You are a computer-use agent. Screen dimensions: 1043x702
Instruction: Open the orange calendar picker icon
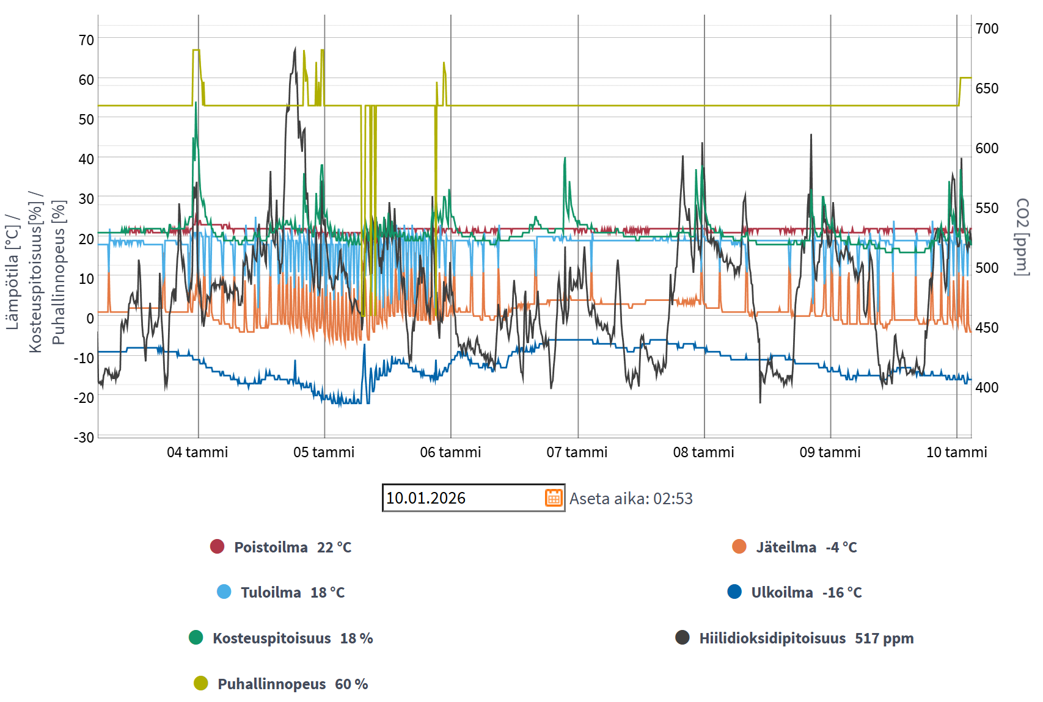554,498
